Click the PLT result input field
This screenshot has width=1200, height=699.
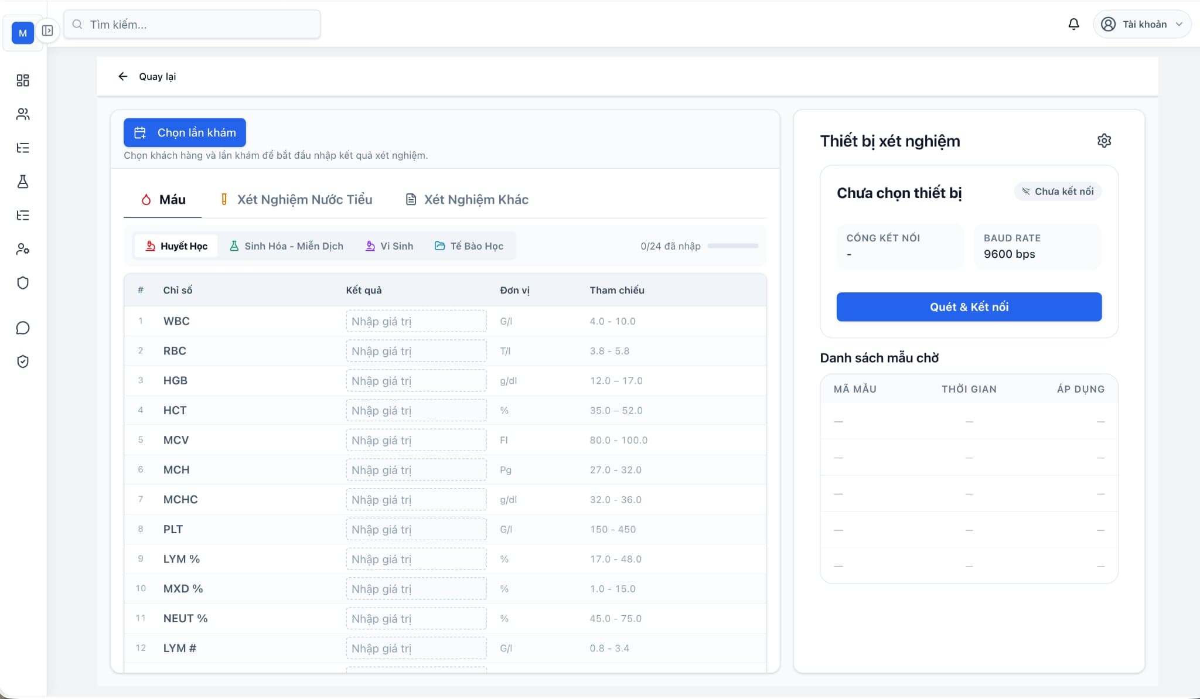coord(416,529)
